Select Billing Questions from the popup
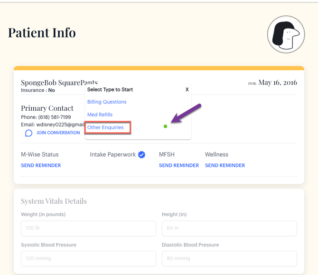 click(107, 102)
